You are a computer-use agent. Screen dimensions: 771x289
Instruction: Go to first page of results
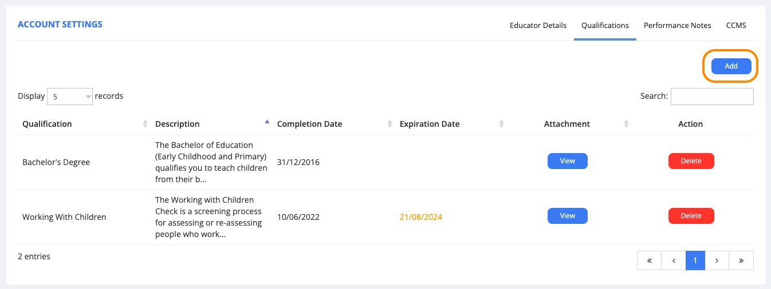[649, 260]
